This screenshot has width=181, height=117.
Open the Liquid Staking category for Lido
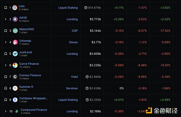68,8
